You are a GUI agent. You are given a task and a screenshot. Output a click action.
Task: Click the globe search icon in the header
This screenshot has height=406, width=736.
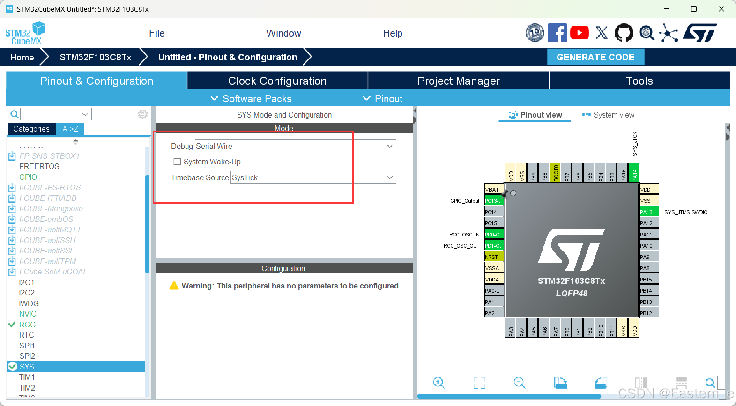(647, 33)
